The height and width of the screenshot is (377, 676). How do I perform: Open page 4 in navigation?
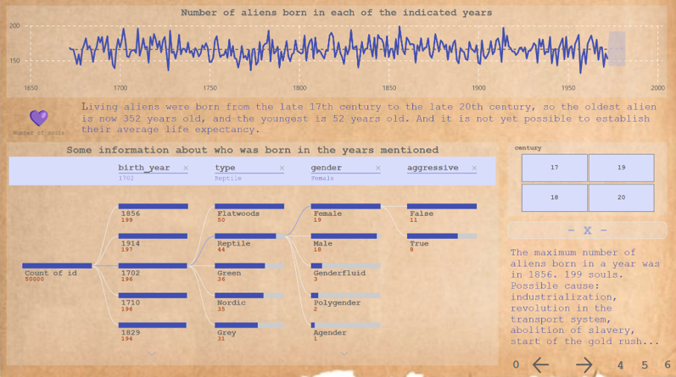620,365
